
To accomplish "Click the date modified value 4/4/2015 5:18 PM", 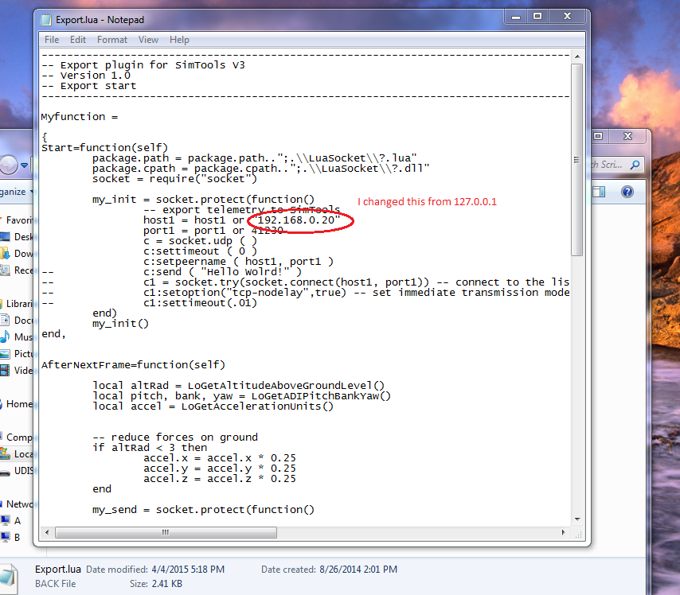I will (x=188, y=569).
